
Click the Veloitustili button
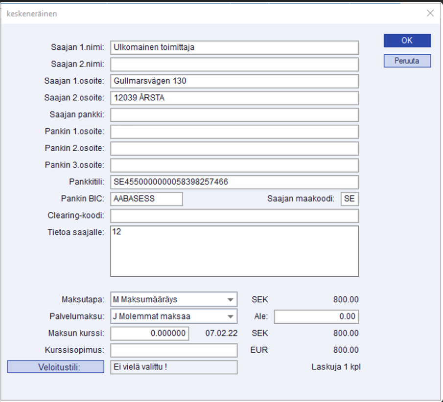[x=56, y=367]
